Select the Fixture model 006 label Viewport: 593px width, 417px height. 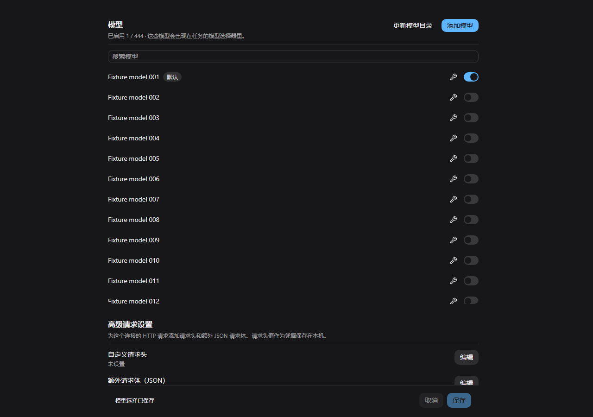[133, 179]
